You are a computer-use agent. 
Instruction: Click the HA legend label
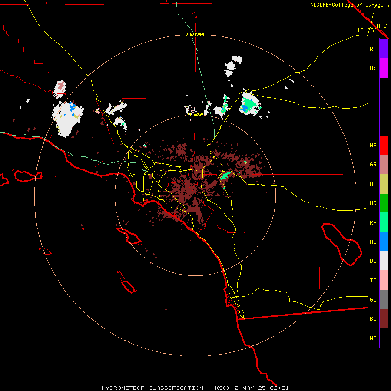[x=373, y=145]
